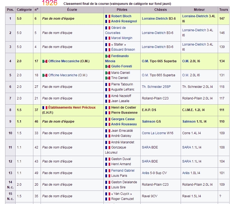Open the red Établissements Henri Précloux link
232x204 pixels.
[72, 108]
